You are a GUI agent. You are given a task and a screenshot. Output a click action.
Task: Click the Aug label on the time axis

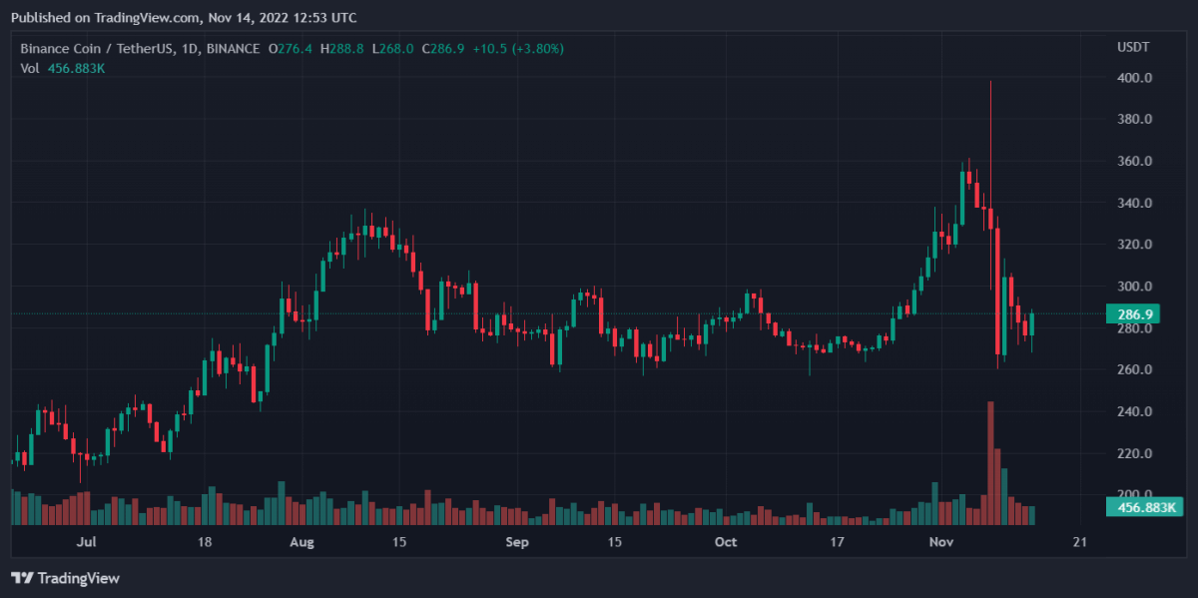tap(300, 542)
